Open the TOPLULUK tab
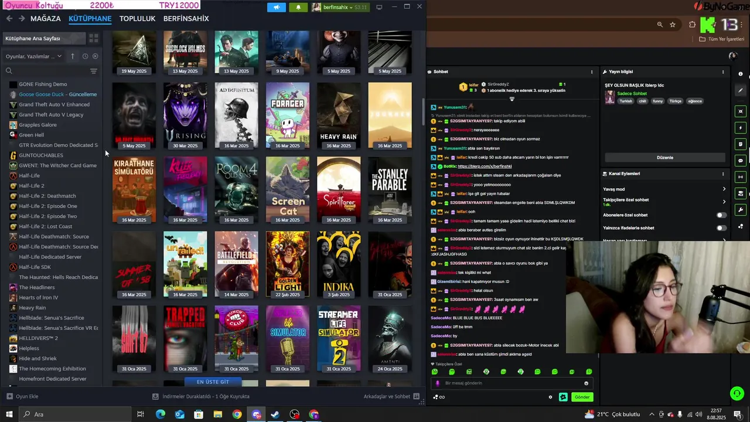750x422 pixels. pyautogui.click(x=137, y=19)
